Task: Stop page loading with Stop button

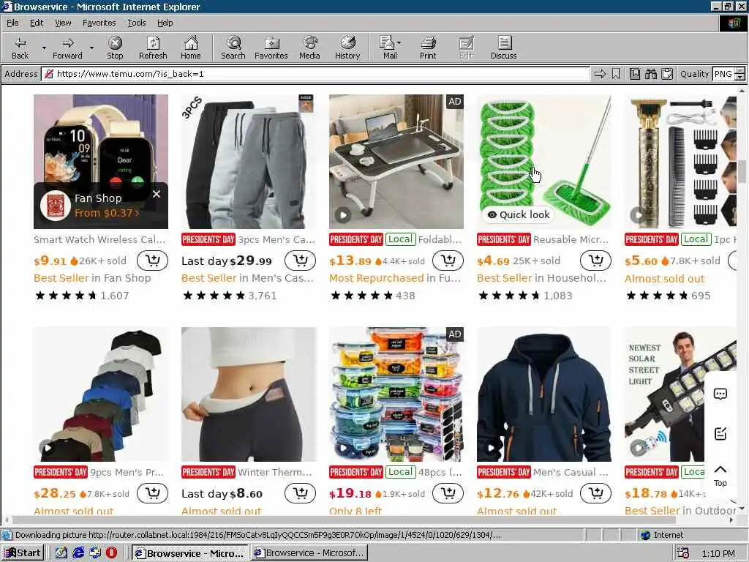Action: (115, 48)
